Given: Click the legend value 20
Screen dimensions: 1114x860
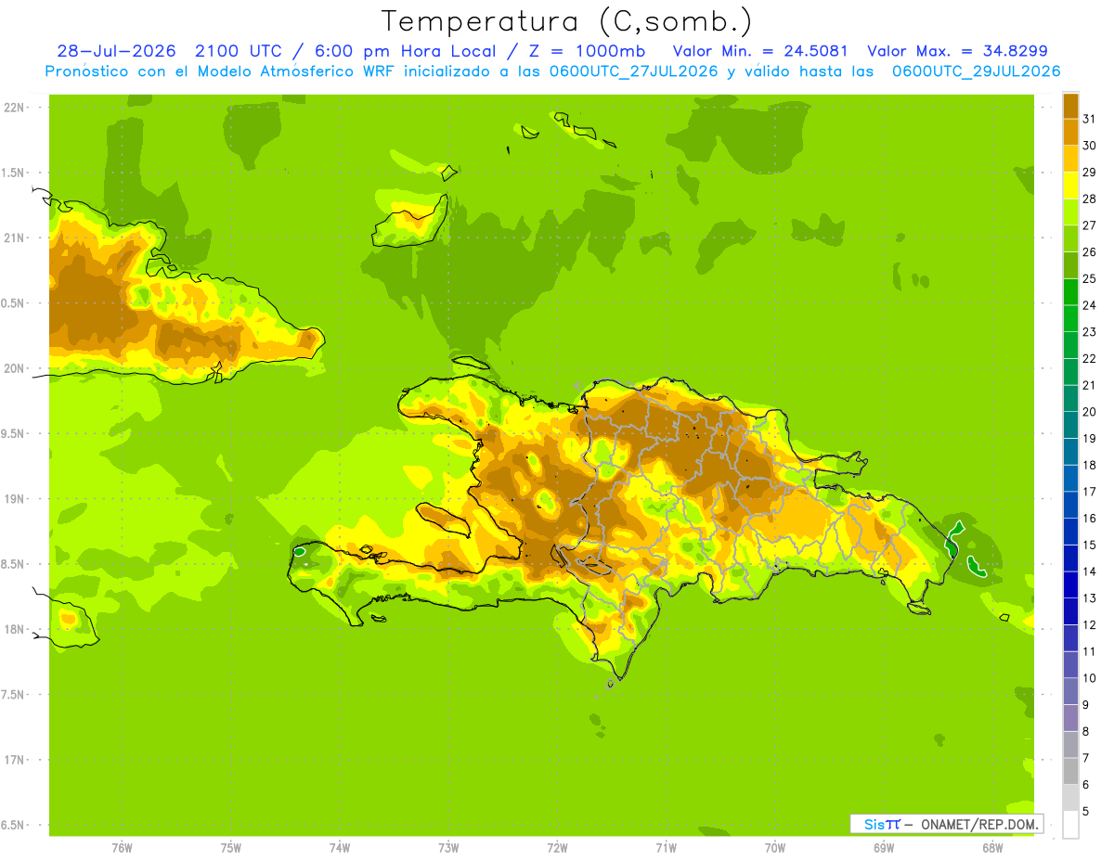Looking at the screenshot, I should coord(1089,412).
